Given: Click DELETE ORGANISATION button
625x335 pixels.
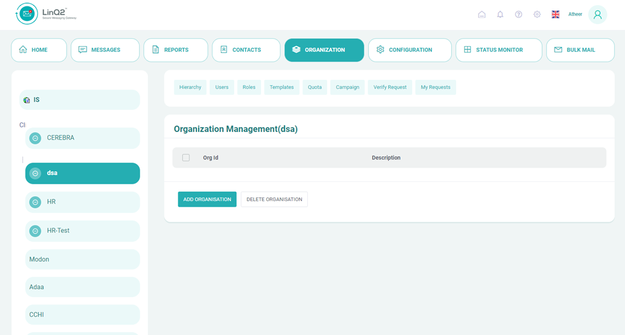Looking at the screenshot, I should [x=274, y=199].
